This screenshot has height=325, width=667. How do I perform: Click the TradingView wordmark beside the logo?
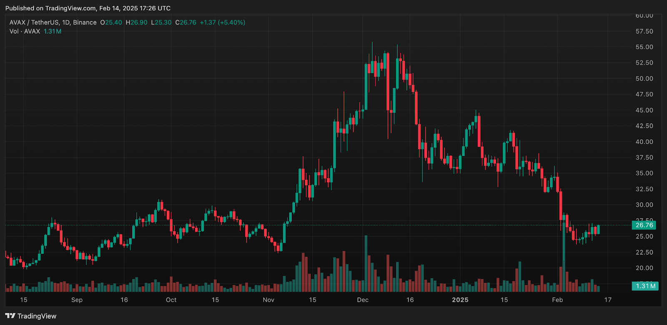(x=37, y=316)
